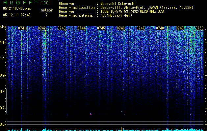
Task: Click the 0742 time marker
Action: 42,28
